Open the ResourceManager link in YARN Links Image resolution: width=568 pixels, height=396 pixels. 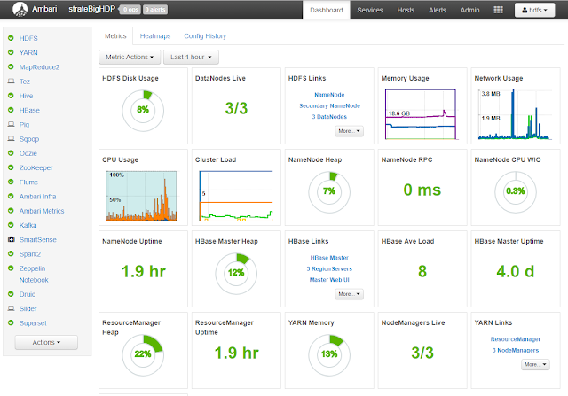516,339
